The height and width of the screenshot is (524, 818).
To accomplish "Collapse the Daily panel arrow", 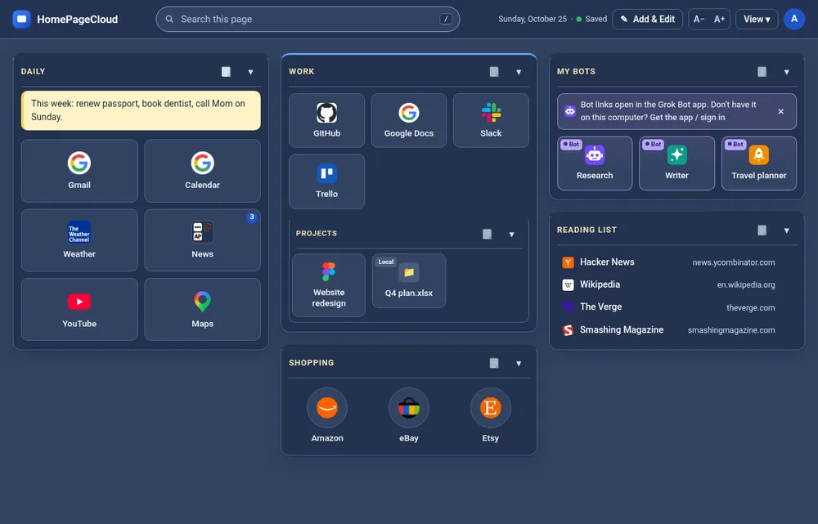I will click(250, 72).
